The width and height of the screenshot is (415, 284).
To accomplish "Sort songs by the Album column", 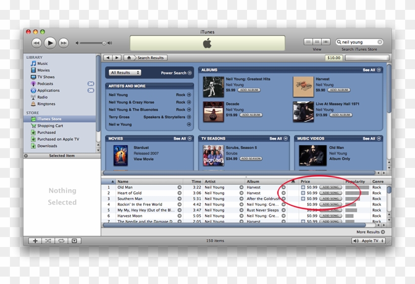I will (266, 182).
